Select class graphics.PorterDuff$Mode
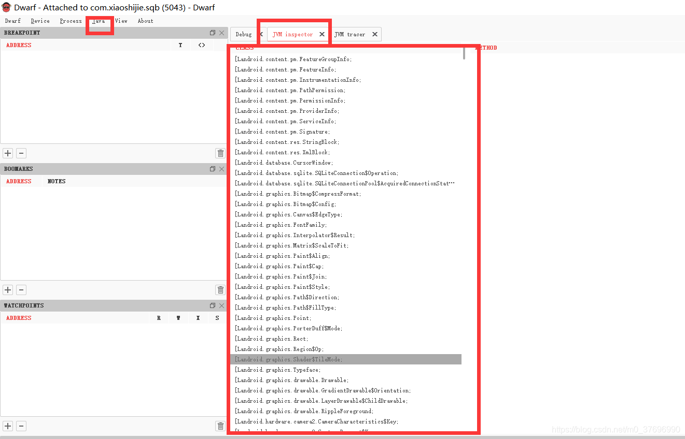685x439 pixels. pos(346,328)
